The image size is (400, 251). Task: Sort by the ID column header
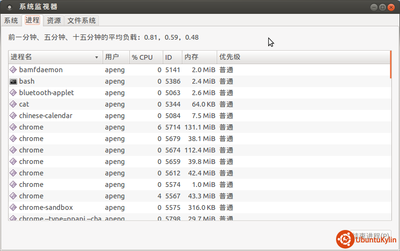[x=172, y=57]
